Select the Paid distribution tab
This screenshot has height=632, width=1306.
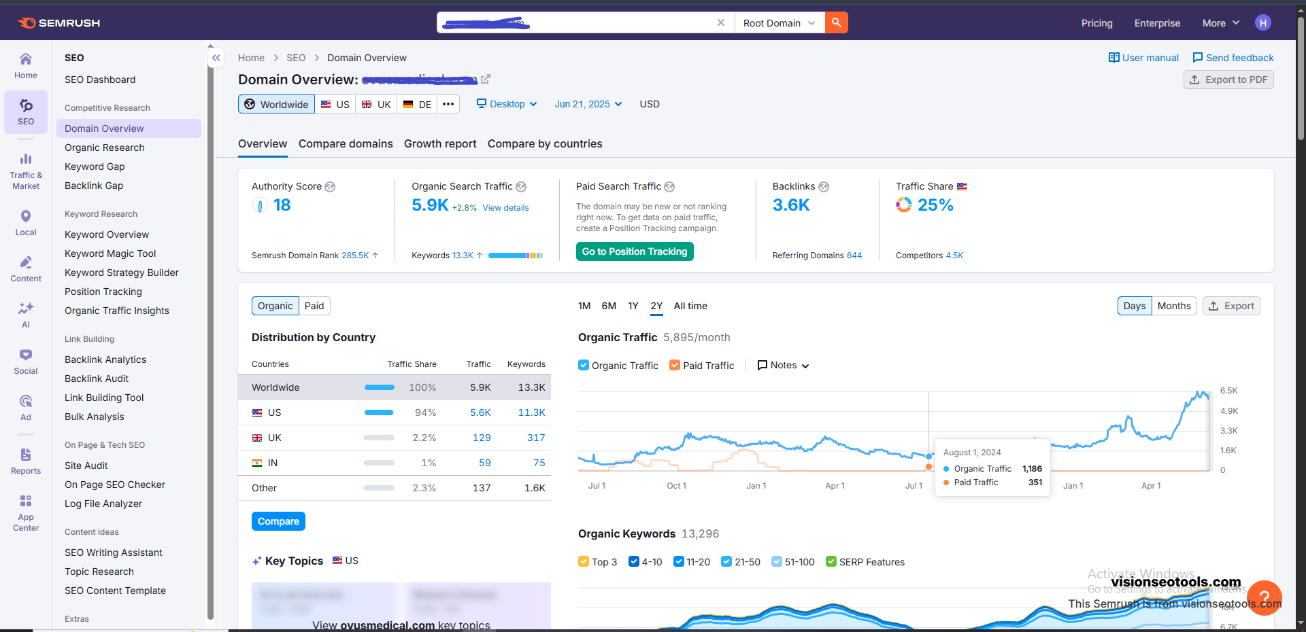[x=314, y=306]
